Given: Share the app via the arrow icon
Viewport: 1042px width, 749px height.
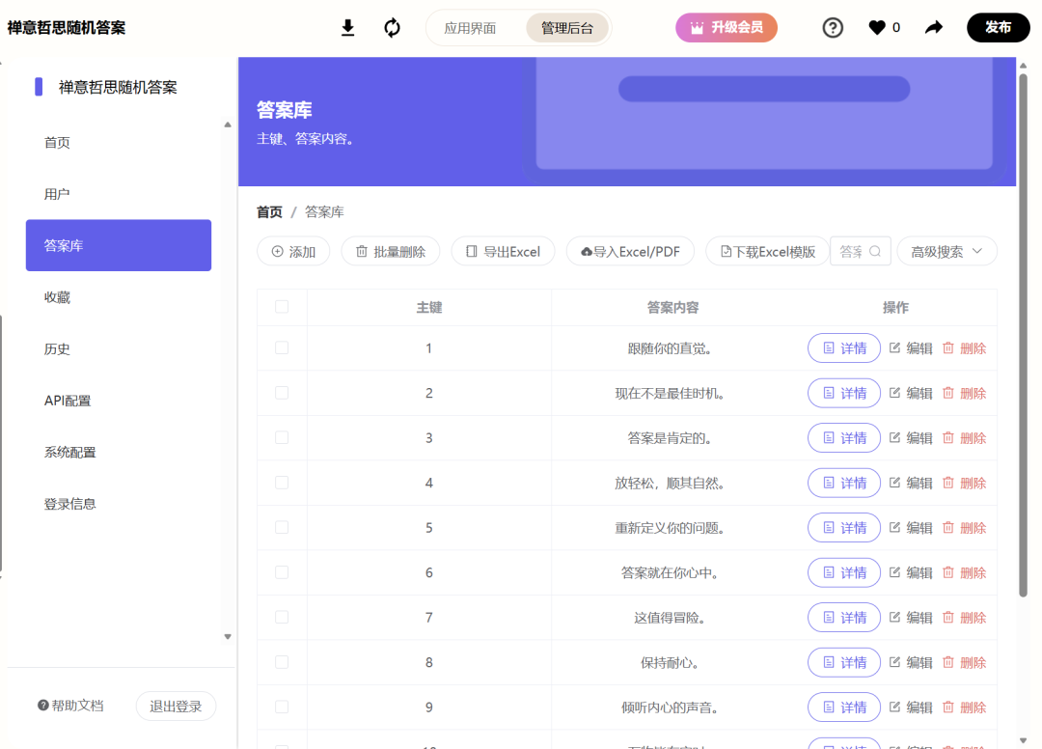Looking at the screenshot, I should [x=933, y=28].
